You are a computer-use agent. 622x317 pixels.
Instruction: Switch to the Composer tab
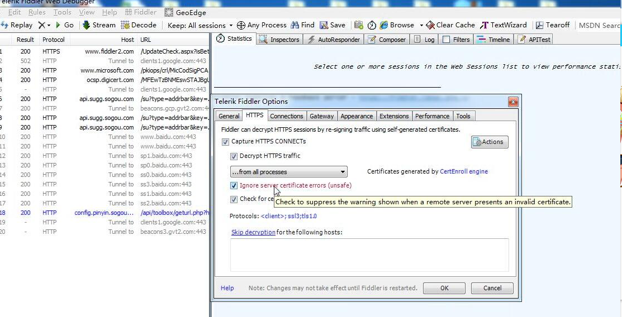tap(387, 40)
